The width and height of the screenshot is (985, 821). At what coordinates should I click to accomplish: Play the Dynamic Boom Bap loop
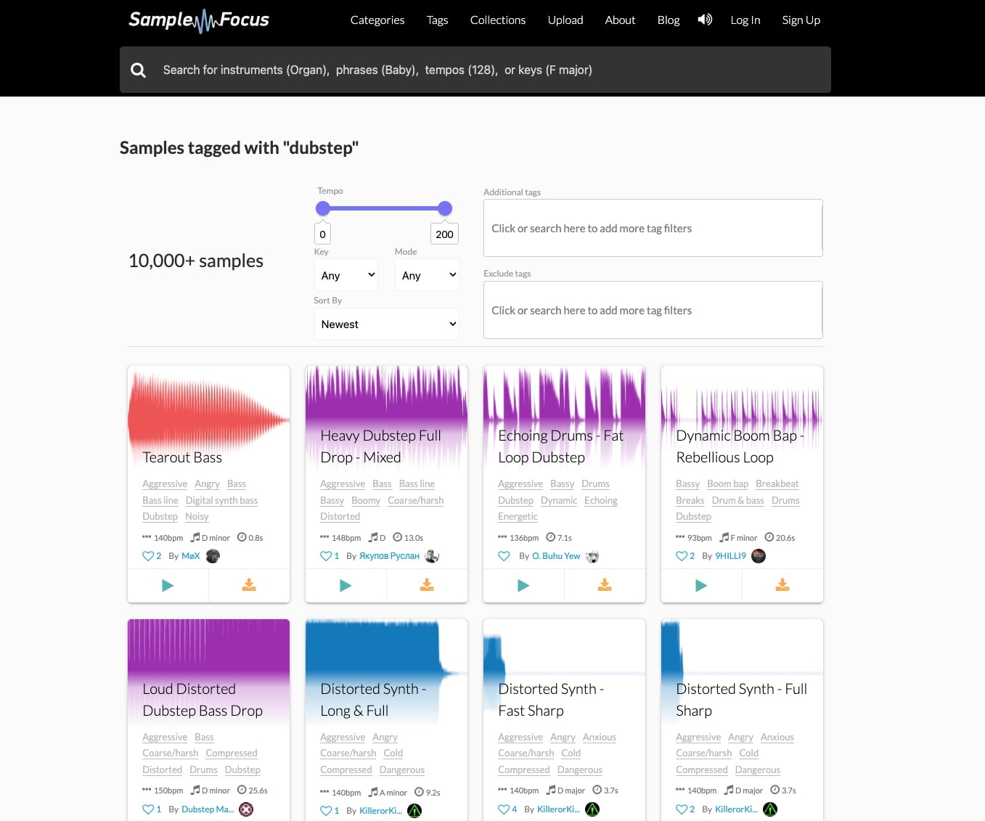701,585
